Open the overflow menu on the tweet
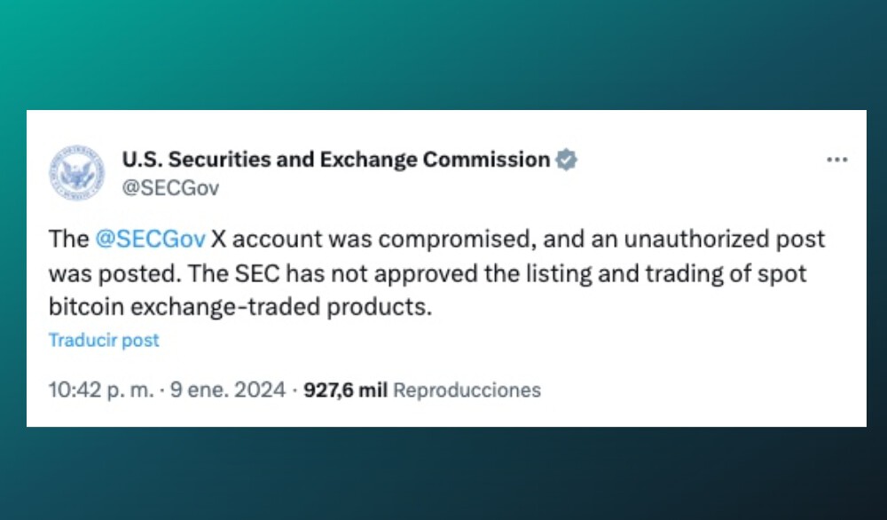 pos(837,159)
